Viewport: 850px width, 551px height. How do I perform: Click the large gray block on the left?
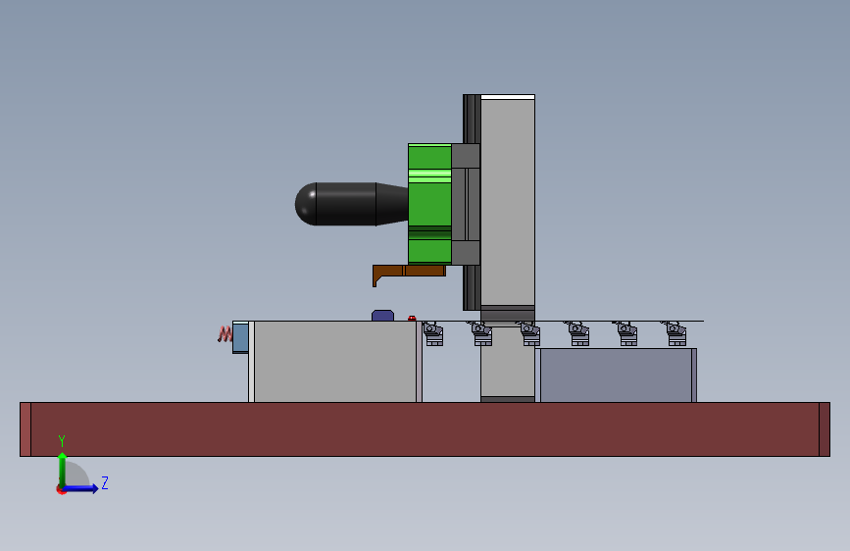point(335,362)
